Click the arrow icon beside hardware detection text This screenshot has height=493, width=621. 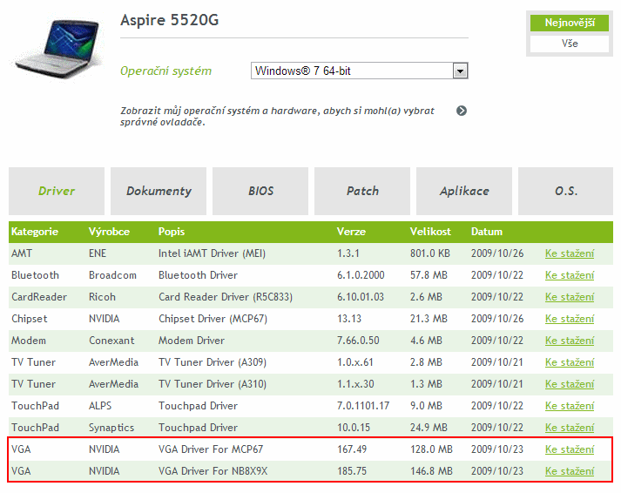pos(462,111)
